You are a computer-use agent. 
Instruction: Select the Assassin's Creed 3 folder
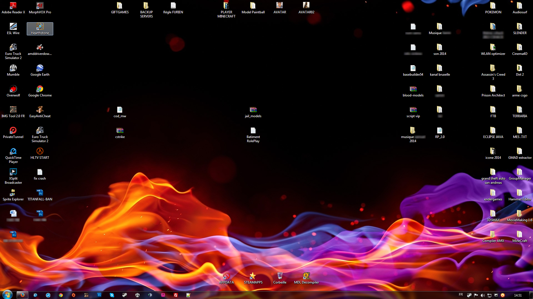pos(493,72)
